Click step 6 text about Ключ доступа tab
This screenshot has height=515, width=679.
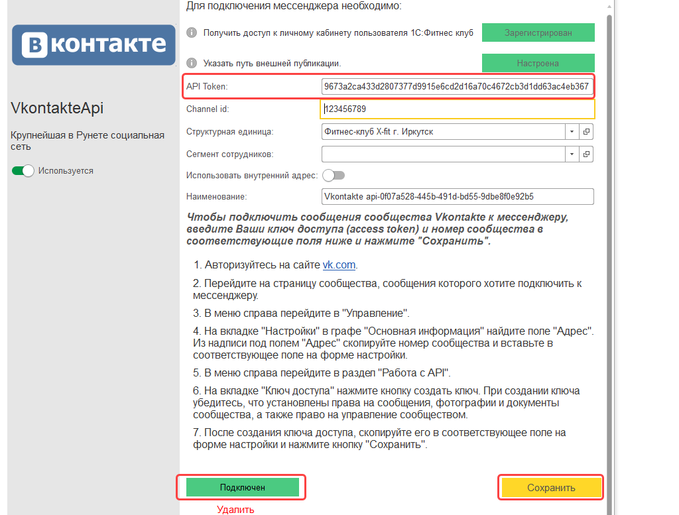coord(387,402)
